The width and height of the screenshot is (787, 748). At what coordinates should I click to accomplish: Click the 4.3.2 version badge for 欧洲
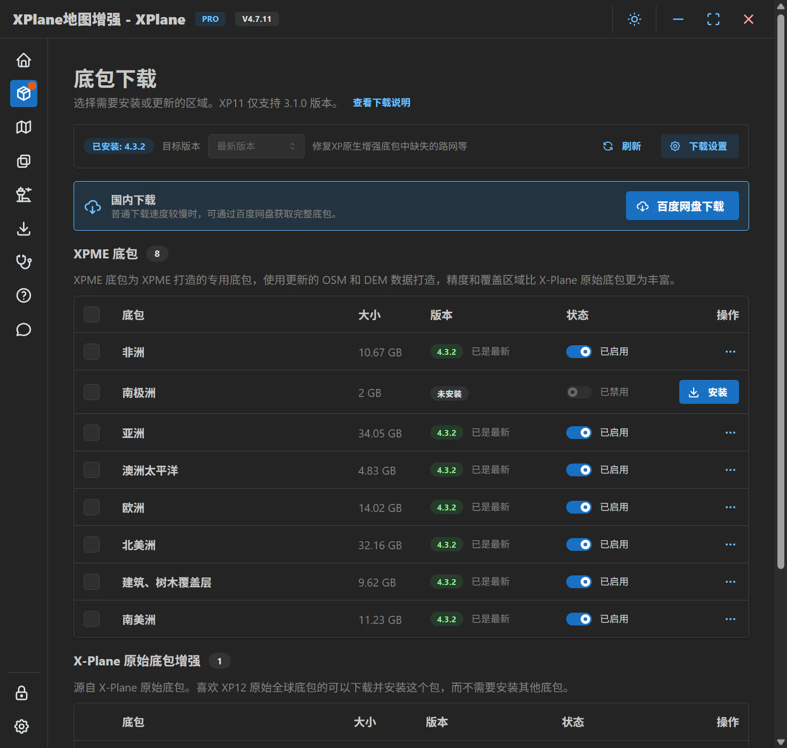[447, 507]
